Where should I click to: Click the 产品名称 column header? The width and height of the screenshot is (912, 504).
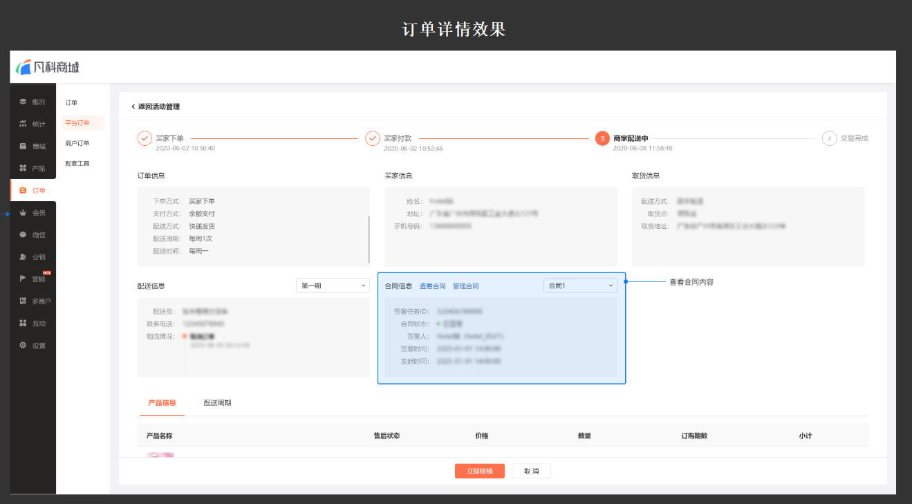pyautogui.click(x=160, y=436)
